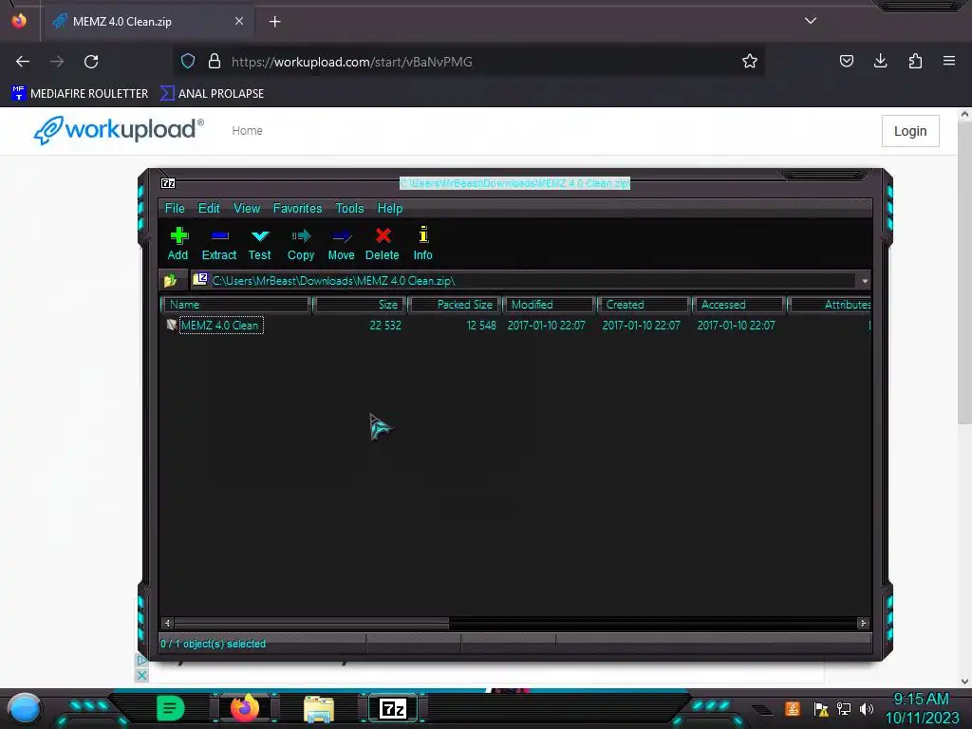Open the tracking protection shield icon
The image size is (972, 729).
(188, 61)
